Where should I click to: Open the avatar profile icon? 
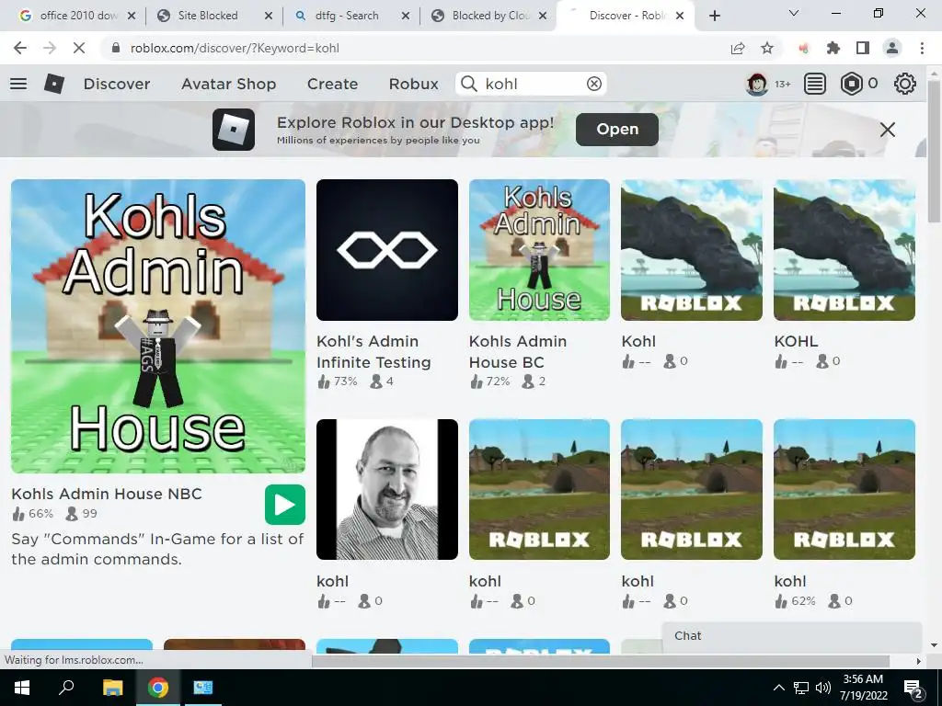pyautogui.click(x=756, y=84)
